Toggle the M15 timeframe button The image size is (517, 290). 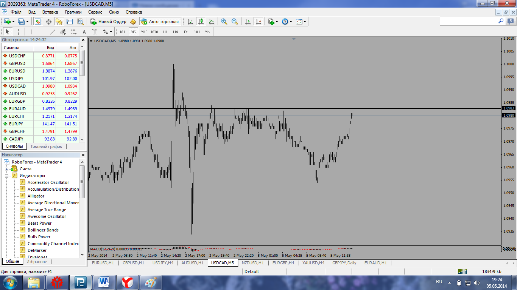click(x=144, y=32)
